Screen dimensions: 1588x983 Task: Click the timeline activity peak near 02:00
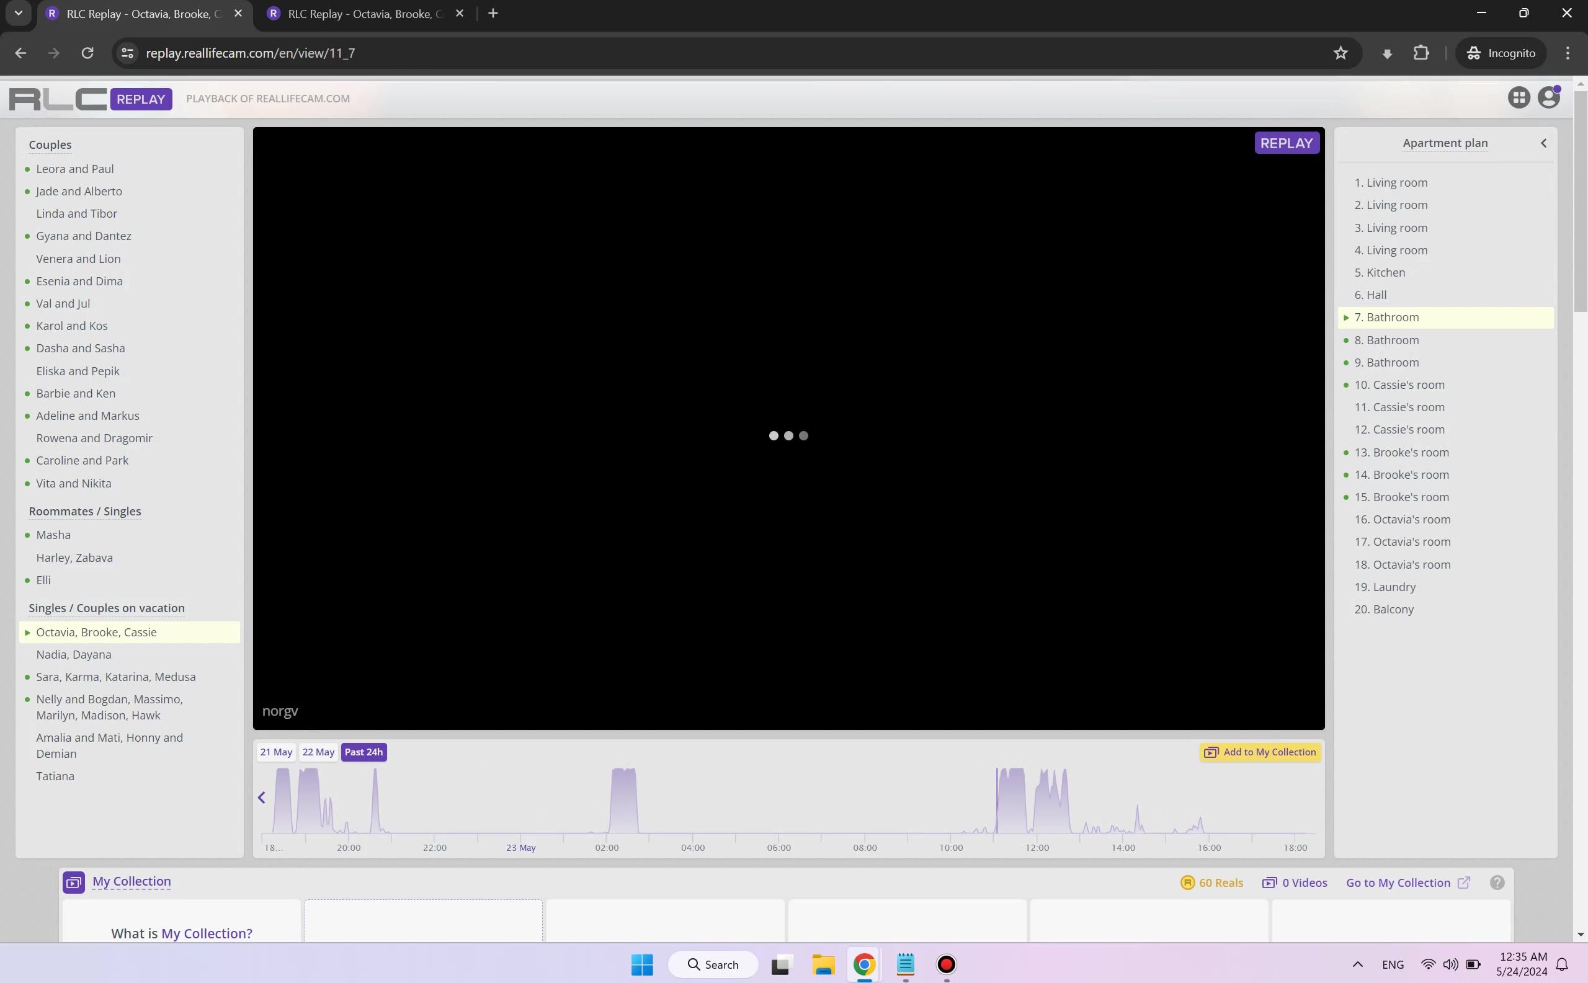623,799
